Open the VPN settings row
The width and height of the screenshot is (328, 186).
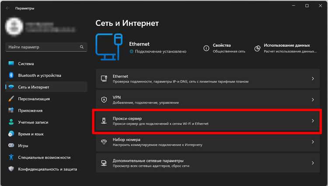coord(208,100)
